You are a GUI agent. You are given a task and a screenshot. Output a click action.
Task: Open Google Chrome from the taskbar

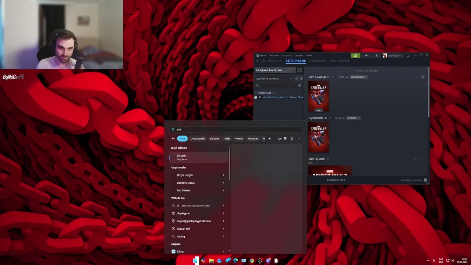[252, 261]
